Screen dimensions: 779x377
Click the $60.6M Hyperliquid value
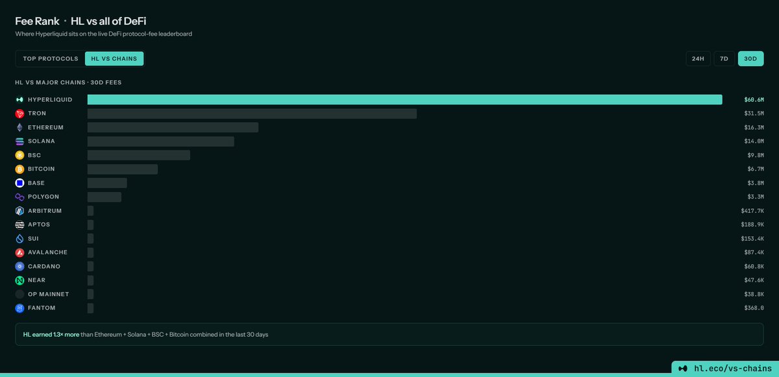754,100
